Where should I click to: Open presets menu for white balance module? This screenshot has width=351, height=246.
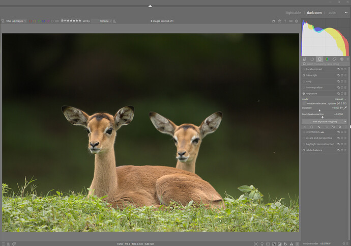tap(345, 150)
